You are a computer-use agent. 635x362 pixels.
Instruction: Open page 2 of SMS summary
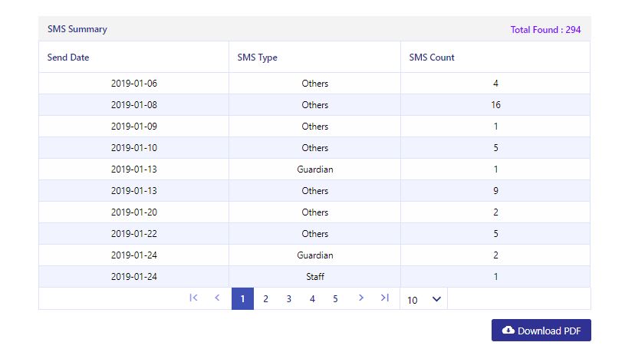click(265, 299)
